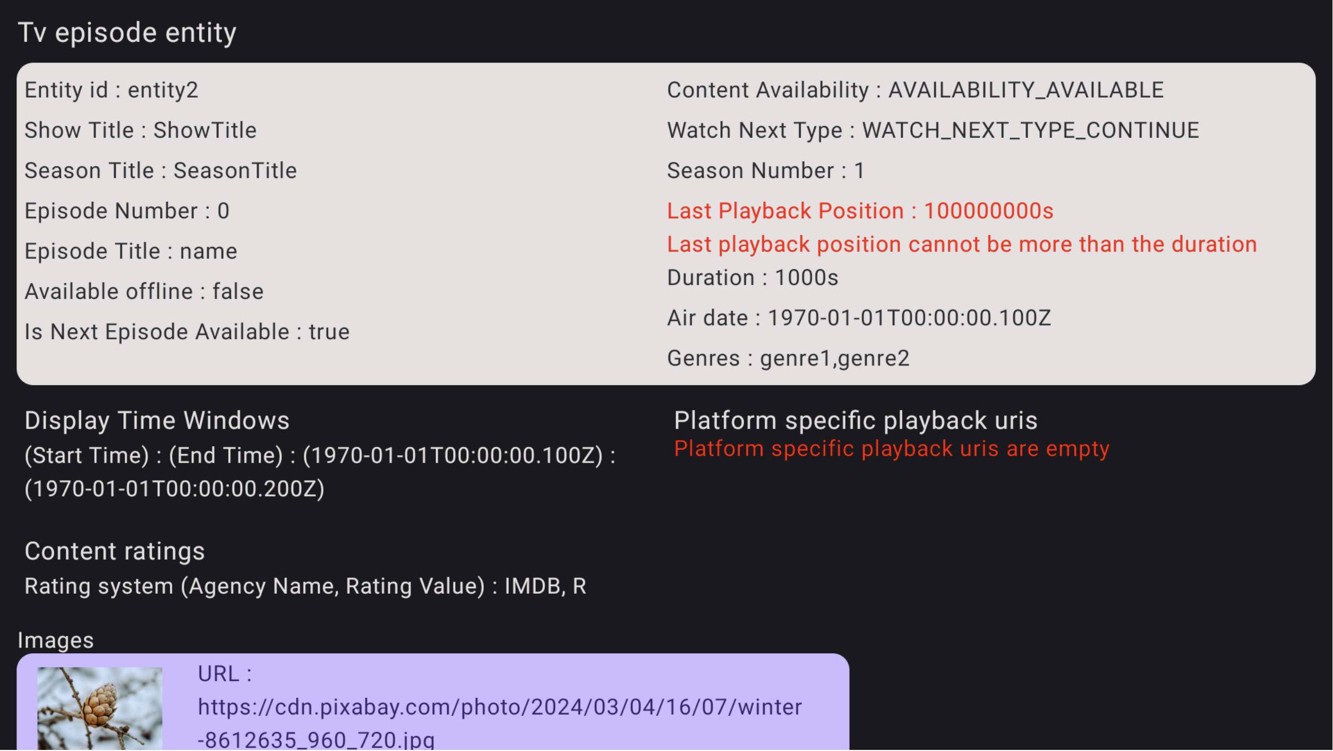The width and height of the screenshot is (1333, 751).
Task: Open the pixabay image URL link
Action: (x=499, y=722)
